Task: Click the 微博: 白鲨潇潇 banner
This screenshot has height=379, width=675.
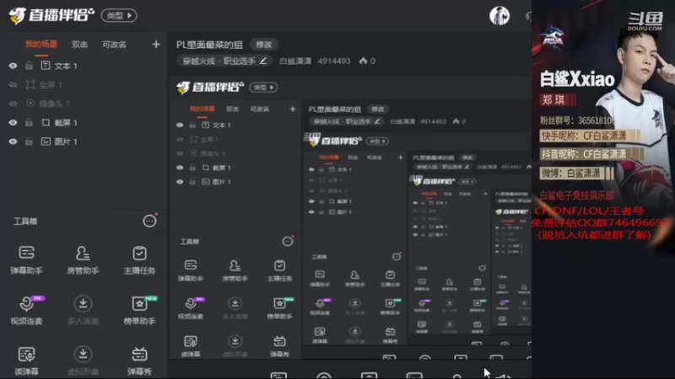Action: 576,173
